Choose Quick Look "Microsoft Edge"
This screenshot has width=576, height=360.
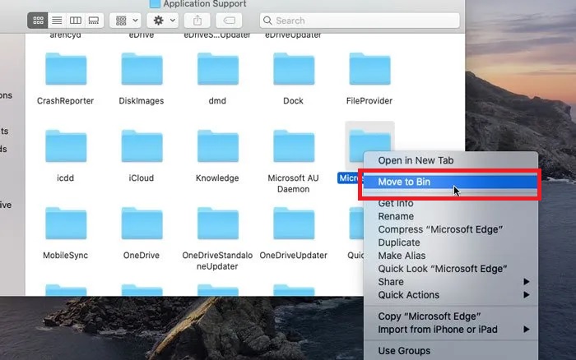451,269
